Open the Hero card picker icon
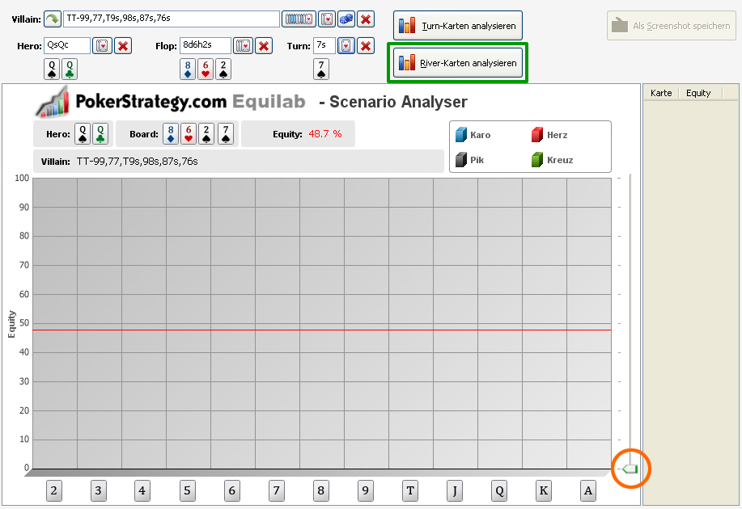Viewport: 742px width, 509px height. (x=102, y=46)
